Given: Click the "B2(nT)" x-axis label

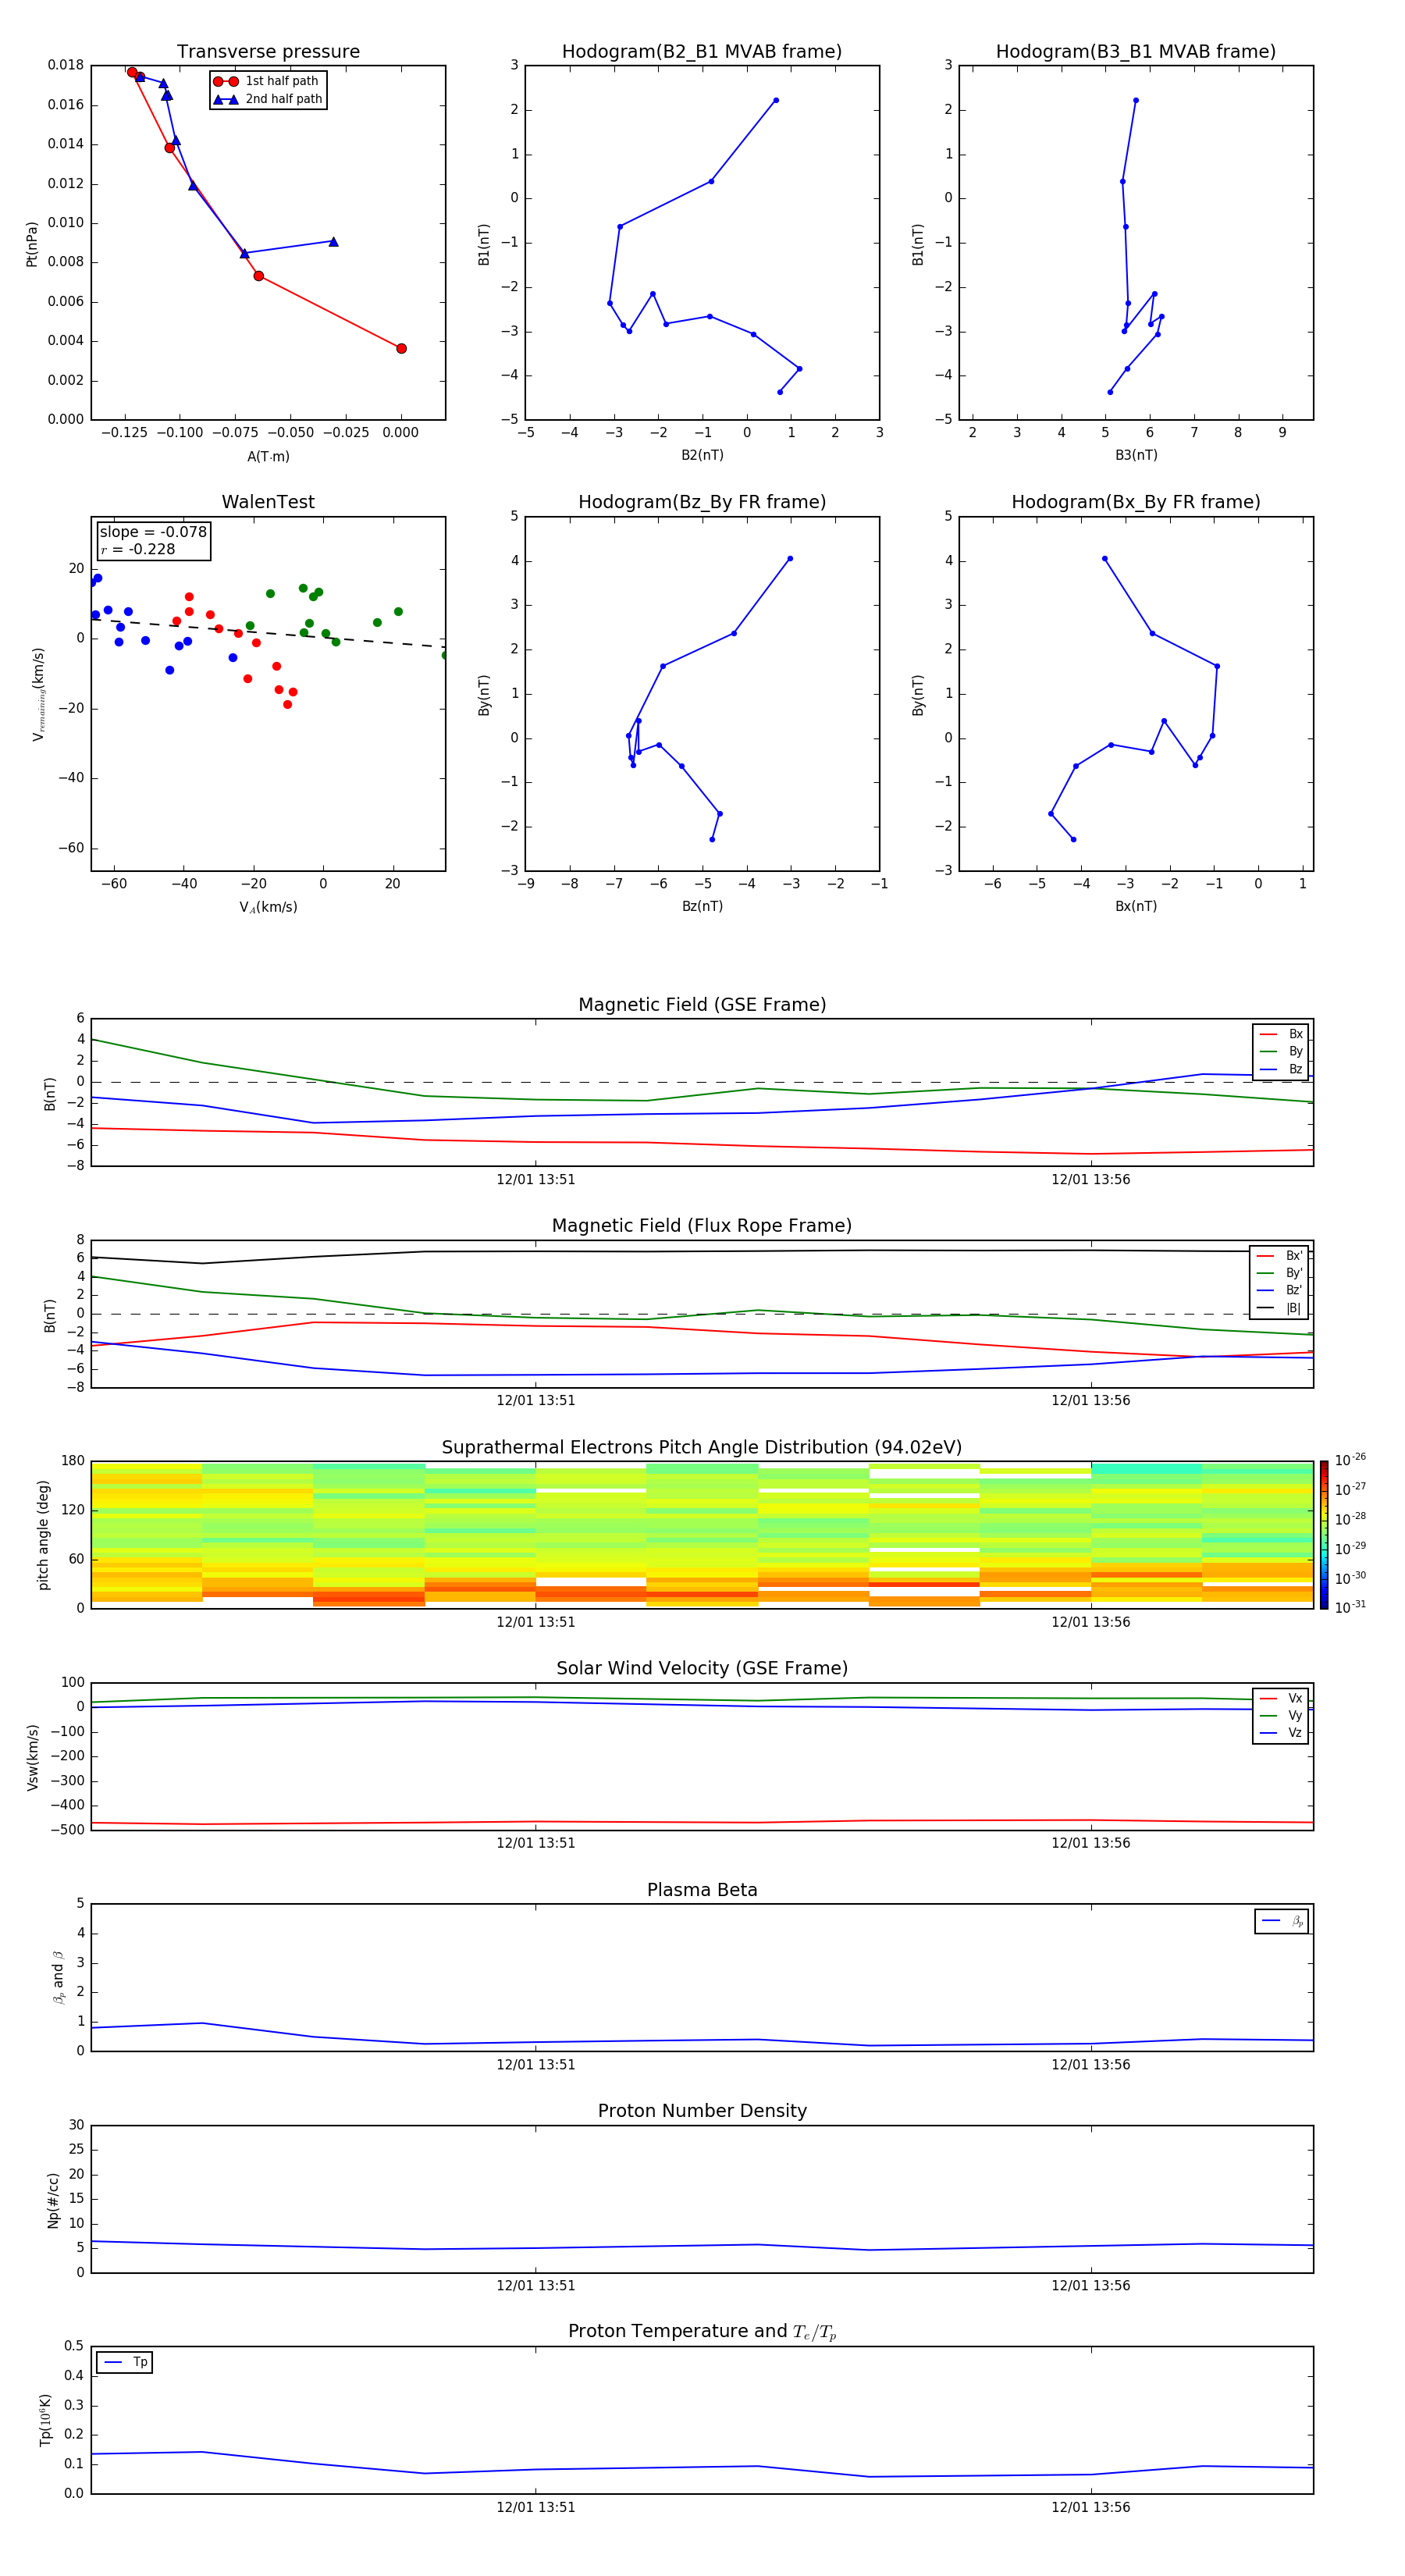Looking at the screenshot, I should [702, 455].
